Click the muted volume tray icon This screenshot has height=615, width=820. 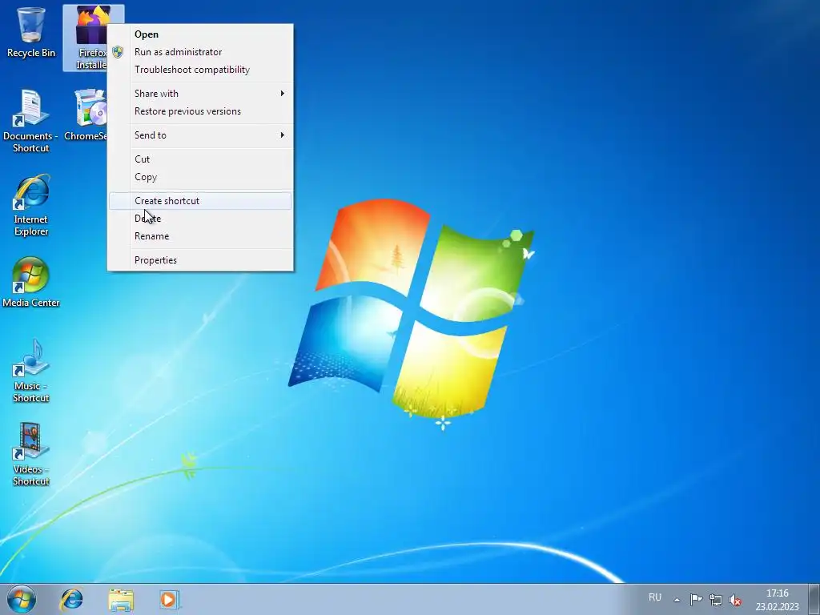(735, 599)
